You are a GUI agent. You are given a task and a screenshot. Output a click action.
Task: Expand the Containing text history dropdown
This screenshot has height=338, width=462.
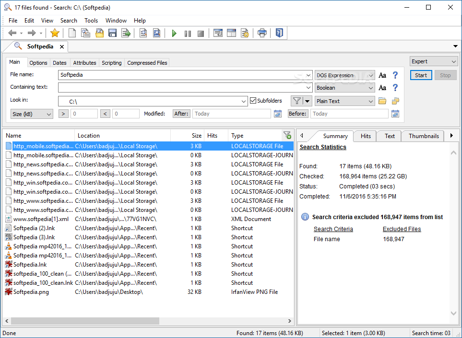click(308, 88)
